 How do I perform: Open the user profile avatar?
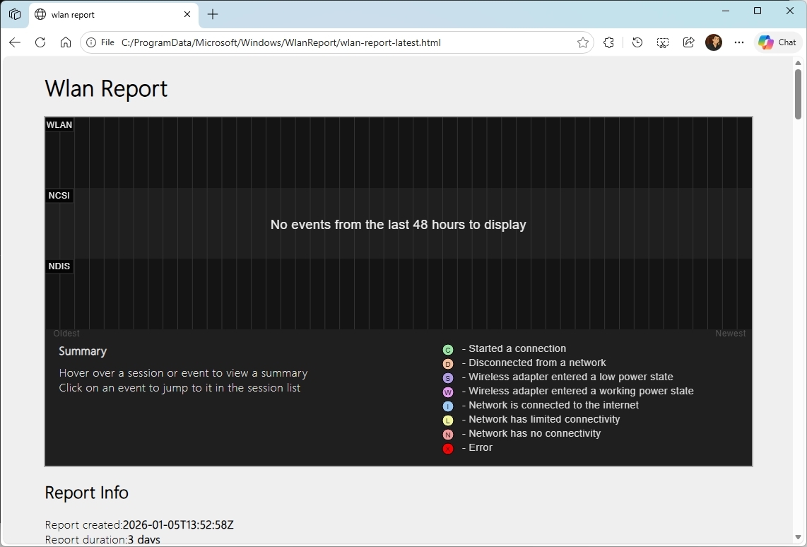pyautogui.click(x=714, y=42)
